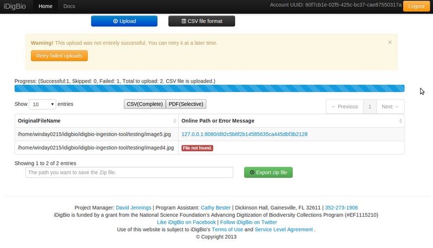433x248 pixels.
Task: Click the Showing 1 to 2 of 2 entries text
Action: [x=45, y=163]
